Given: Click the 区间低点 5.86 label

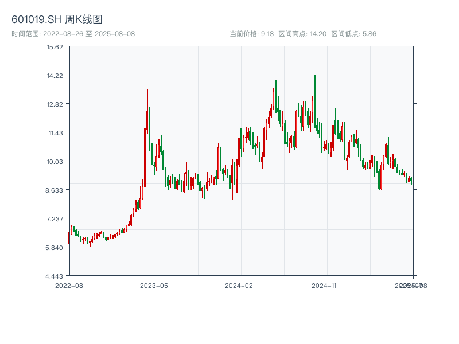Looking at the screenshot, I should coord(353,34).
